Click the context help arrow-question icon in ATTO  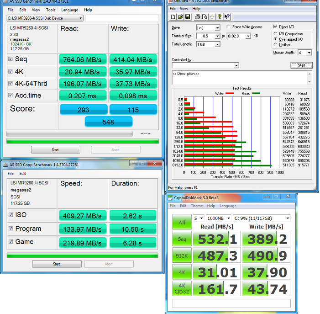click(x=227, y=17)
